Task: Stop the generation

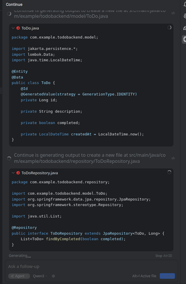Action: (x=164, y=256)
